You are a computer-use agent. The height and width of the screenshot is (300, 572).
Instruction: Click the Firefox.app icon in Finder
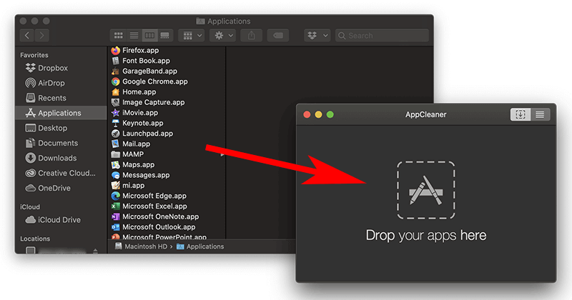coord(116,50)
